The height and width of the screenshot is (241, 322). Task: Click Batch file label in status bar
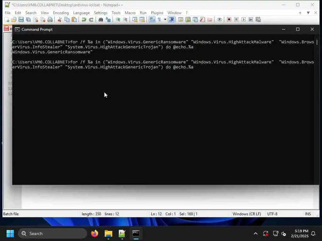tap(11, 214)
